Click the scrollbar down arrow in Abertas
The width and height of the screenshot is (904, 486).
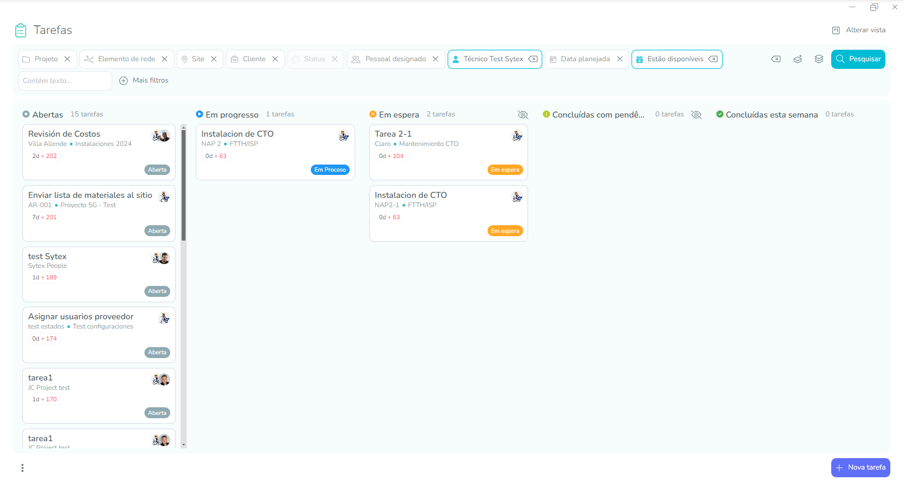pos(184,445)
